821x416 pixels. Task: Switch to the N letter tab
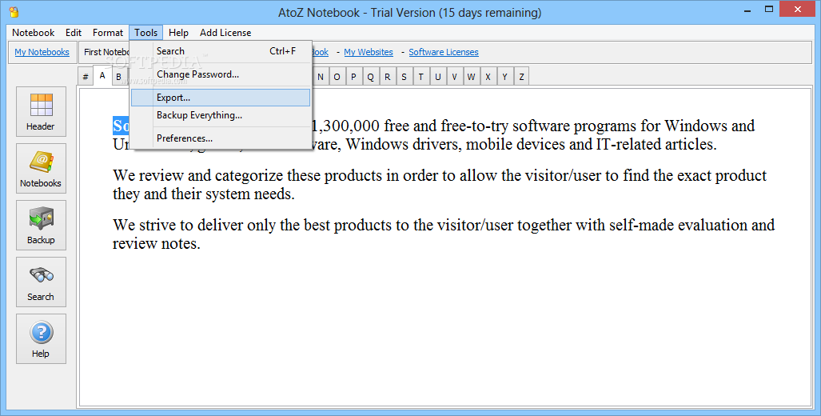pyautogui.click(x=321, y=77)
